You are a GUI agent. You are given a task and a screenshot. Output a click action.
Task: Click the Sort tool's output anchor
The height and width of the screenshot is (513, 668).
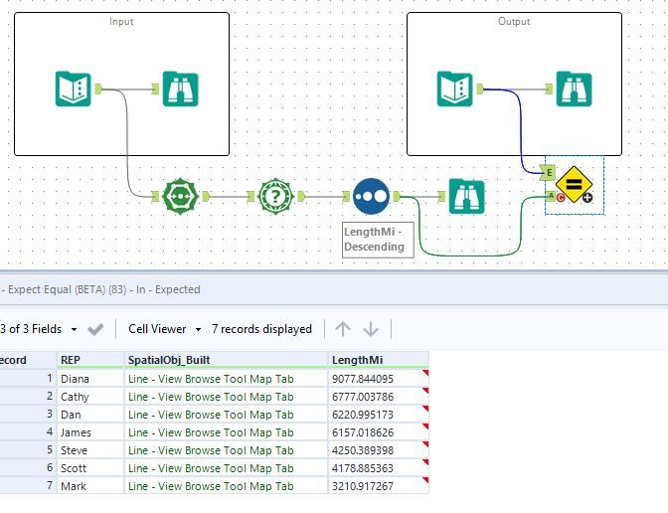click(x=397, y=197)
